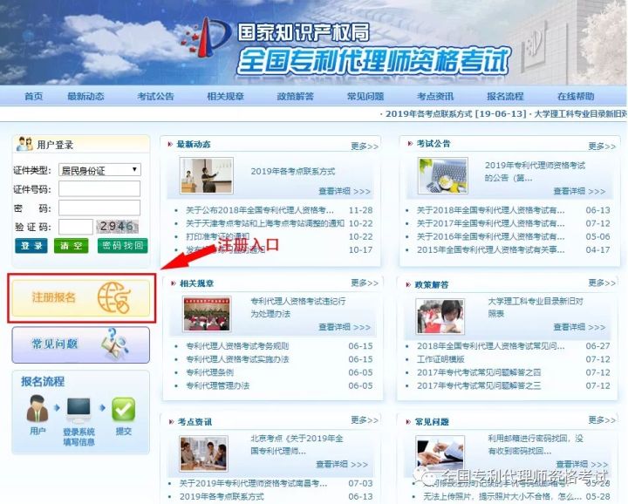
Task: Open 政策解答 navigation item
Action: (295, 96)
